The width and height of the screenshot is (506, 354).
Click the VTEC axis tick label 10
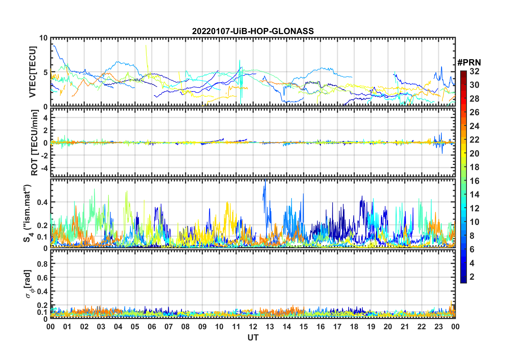tap(43, 38)
